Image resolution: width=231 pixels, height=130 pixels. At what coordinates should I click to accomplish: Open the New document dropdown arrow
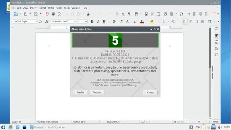(x=21, y=14)
